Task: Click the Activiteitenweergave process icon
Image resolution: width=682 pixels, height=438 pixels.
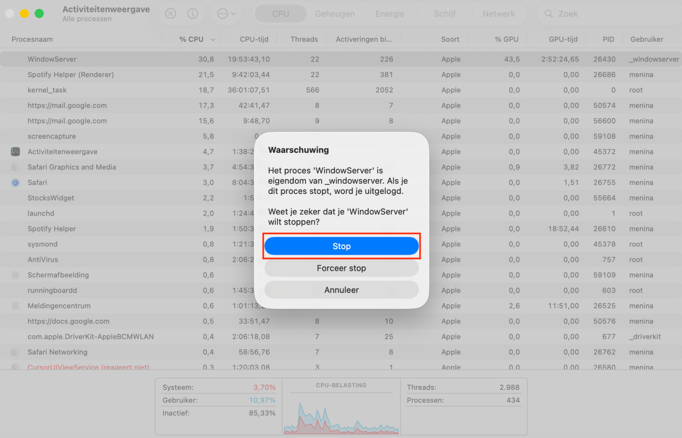Action: click(x=15, y=152)
